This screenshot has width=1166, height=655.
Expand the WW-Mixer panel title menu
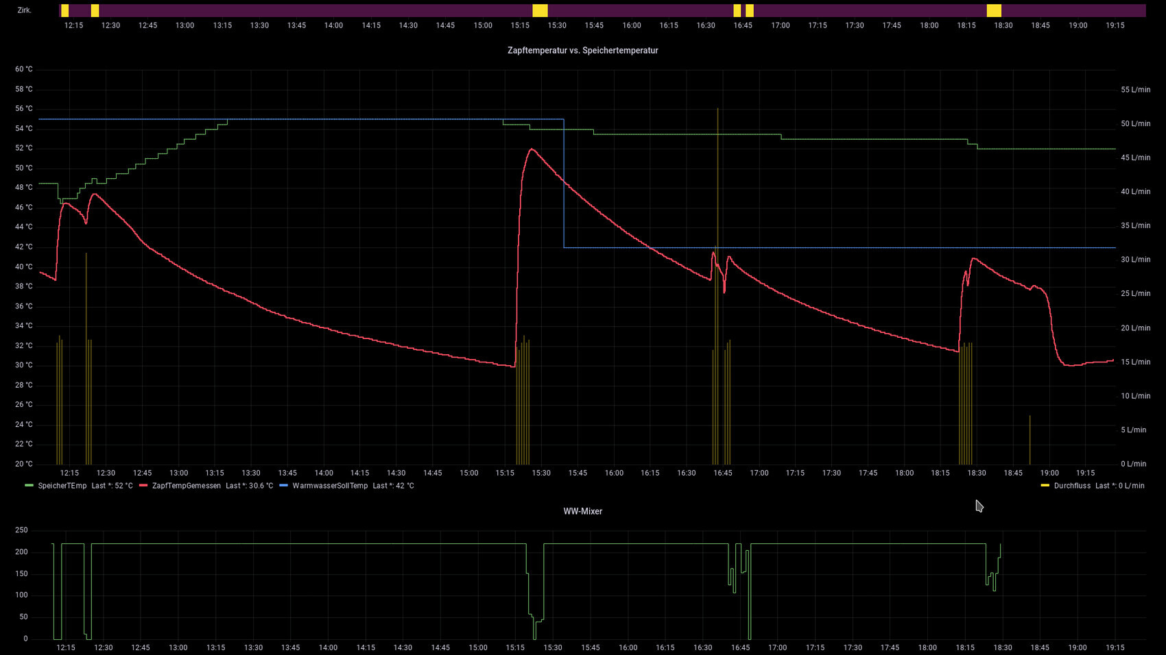pos(582,511)
